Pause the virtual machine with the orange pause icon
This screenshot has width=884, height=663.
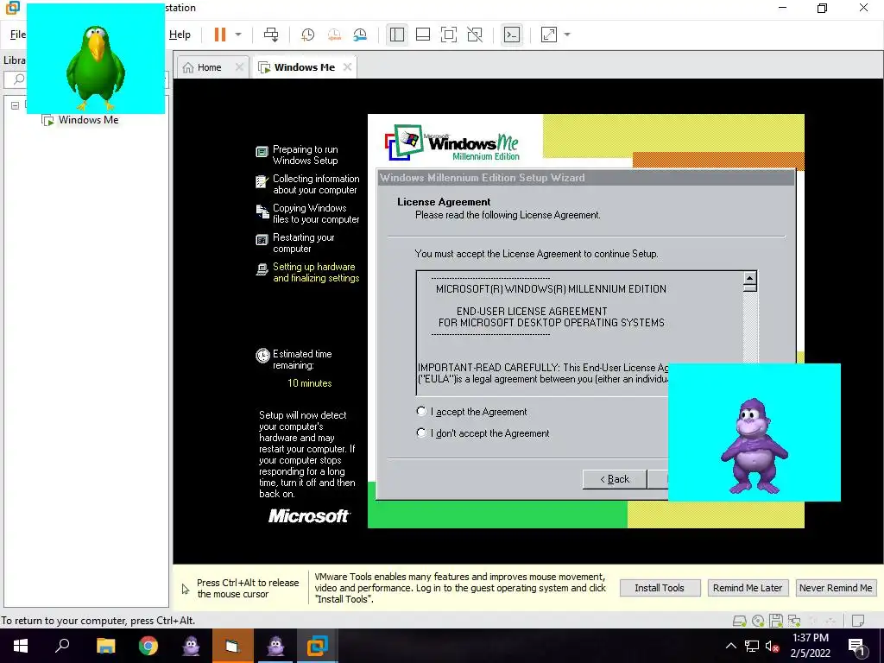(220, 35)
